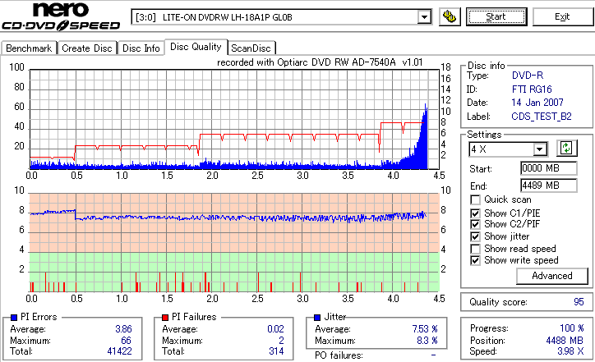The width and height of the screenshot is (595, 362).
Task: Open the Create Disc tab
Action: (87, 48)
